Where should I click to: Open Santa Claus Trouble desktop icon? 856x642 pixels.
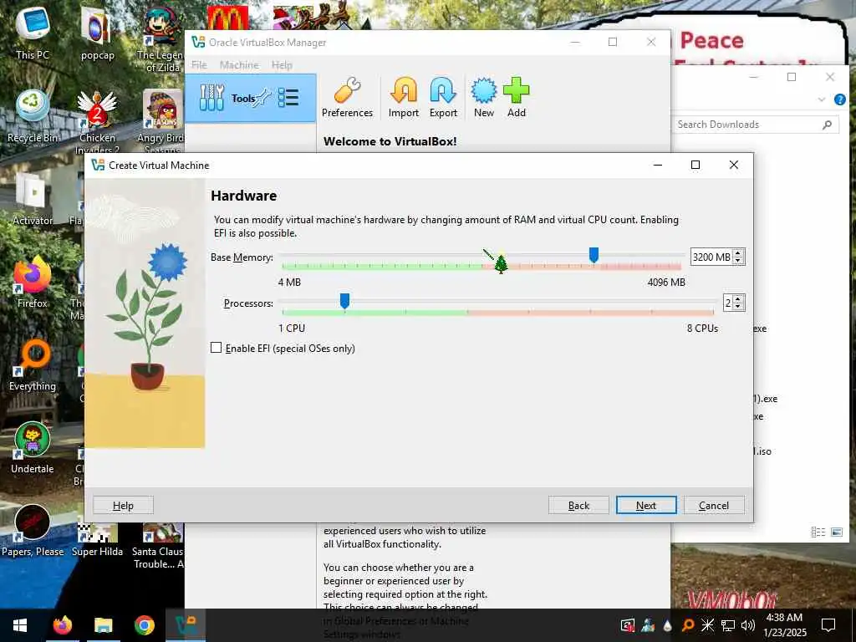[x=158, y=546]
